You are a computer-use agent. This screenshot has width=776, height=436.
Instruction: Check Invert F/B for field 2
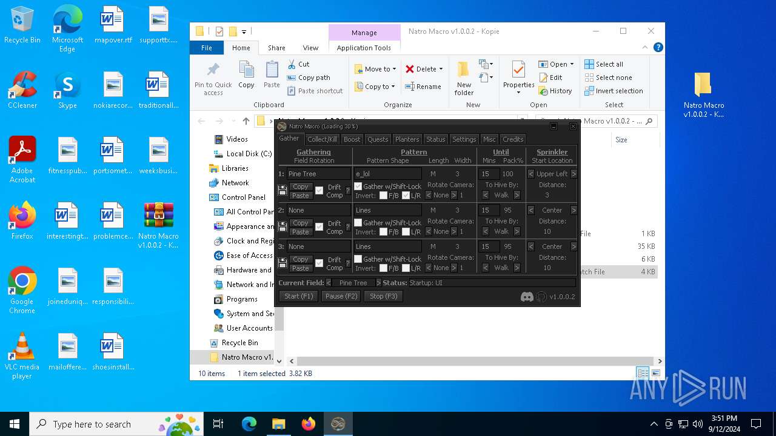point(383,232)
